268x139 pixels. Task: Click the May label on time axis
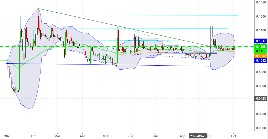pos(106,136)
